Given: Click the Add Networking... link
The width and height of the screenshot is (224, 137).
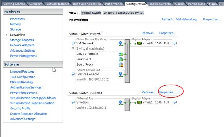Looking at the screenshot, I should point(187,20).
